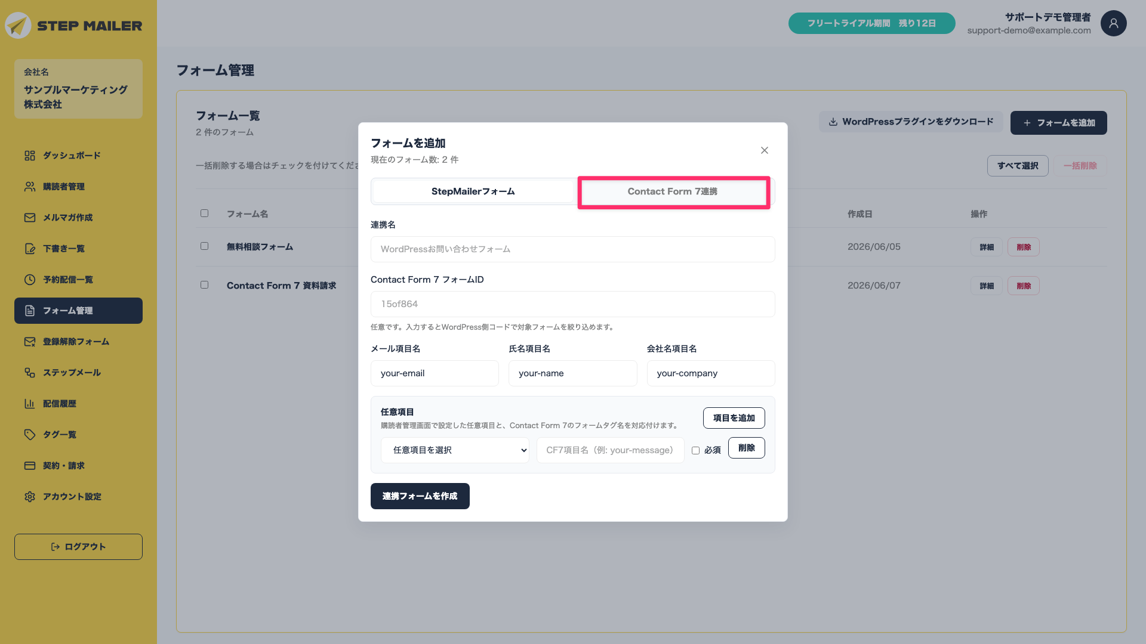Click the CF7項目名 input field

[610, 450]
